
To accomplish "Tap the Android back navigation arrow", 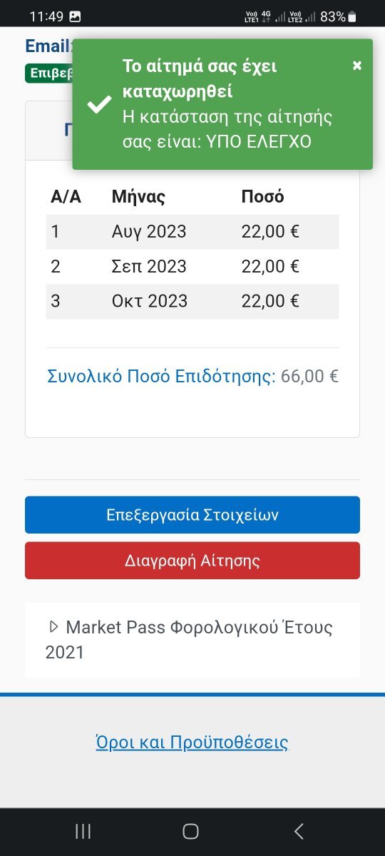I will pos(299,831).
